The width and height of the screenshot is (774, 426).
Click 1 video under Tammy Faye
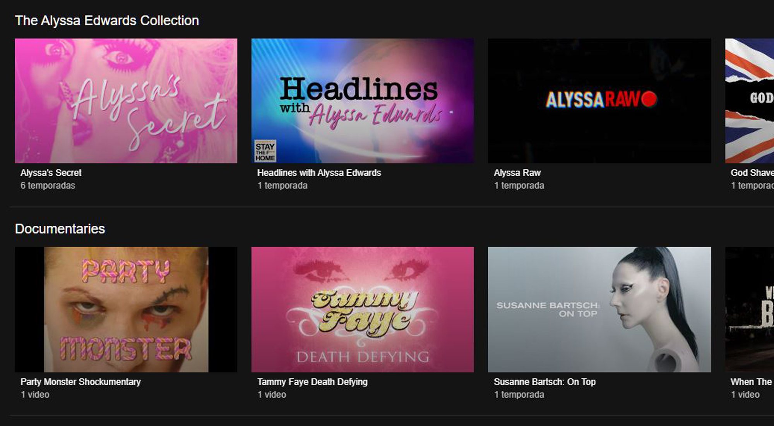point(272,395)
